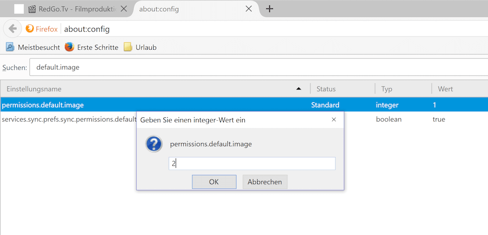This screenshot has height=235, width=488.
Task: Open the Meistbesucht bookmark
Action: click(x=33, y=47)
